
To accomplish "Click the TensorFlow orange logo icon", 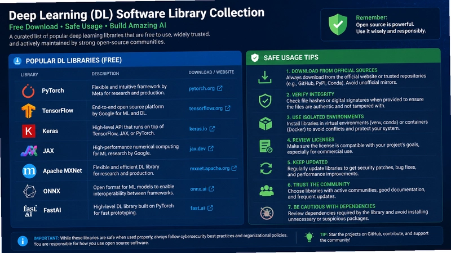I will tap(28, 111).
